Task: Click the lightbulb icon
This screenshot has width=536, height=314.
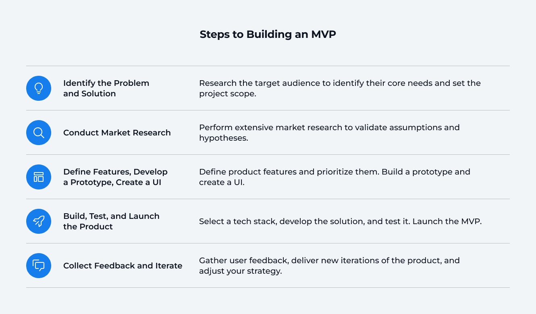Action: point(39,88)
